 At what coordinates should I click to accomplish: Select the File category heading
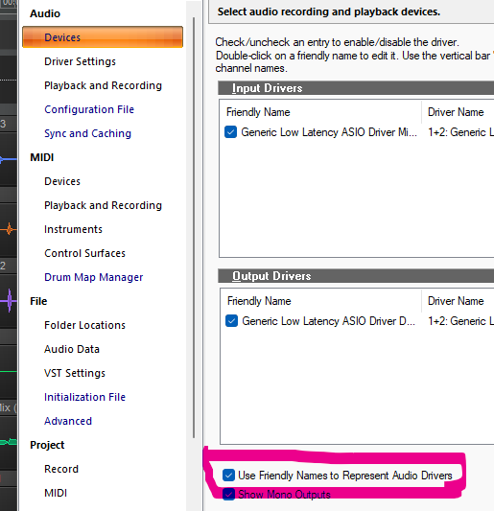38,301
